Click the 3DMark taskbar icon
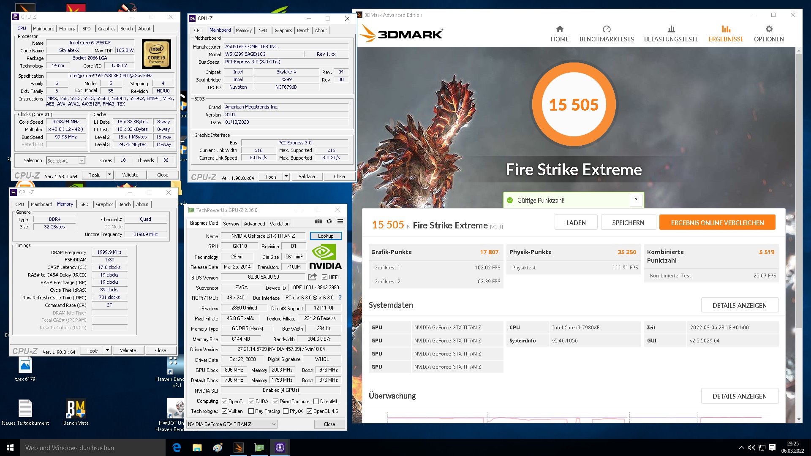The image size is (811, 456). [x=238, y=448]
